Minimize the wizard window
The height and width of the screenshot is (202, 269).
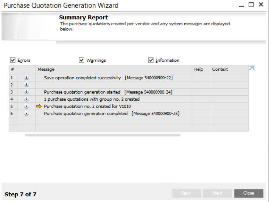[x=244, y=5]
